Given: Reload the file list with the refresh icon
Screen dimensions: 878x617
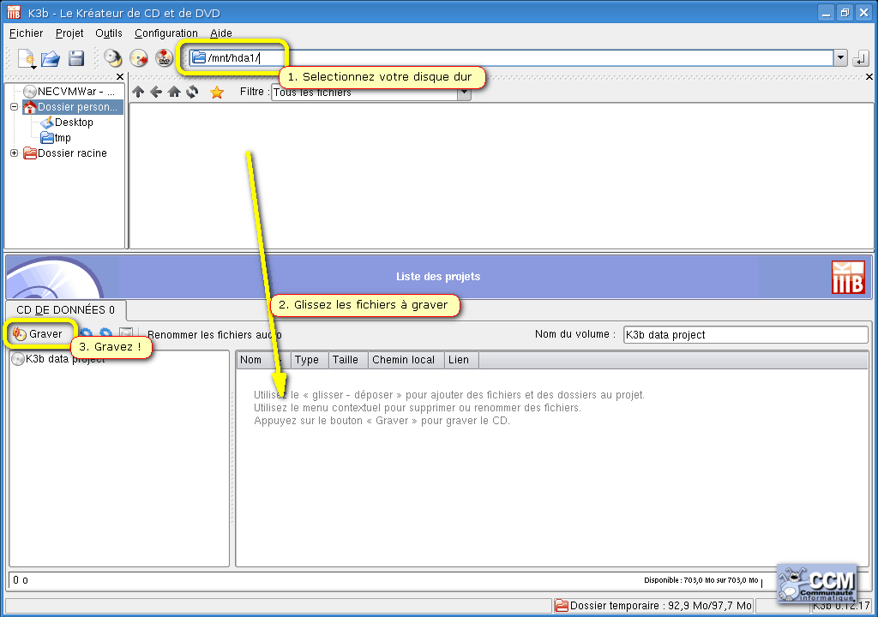Looking at the screenshot, I should pyautogui.click(x=192, y=92).
